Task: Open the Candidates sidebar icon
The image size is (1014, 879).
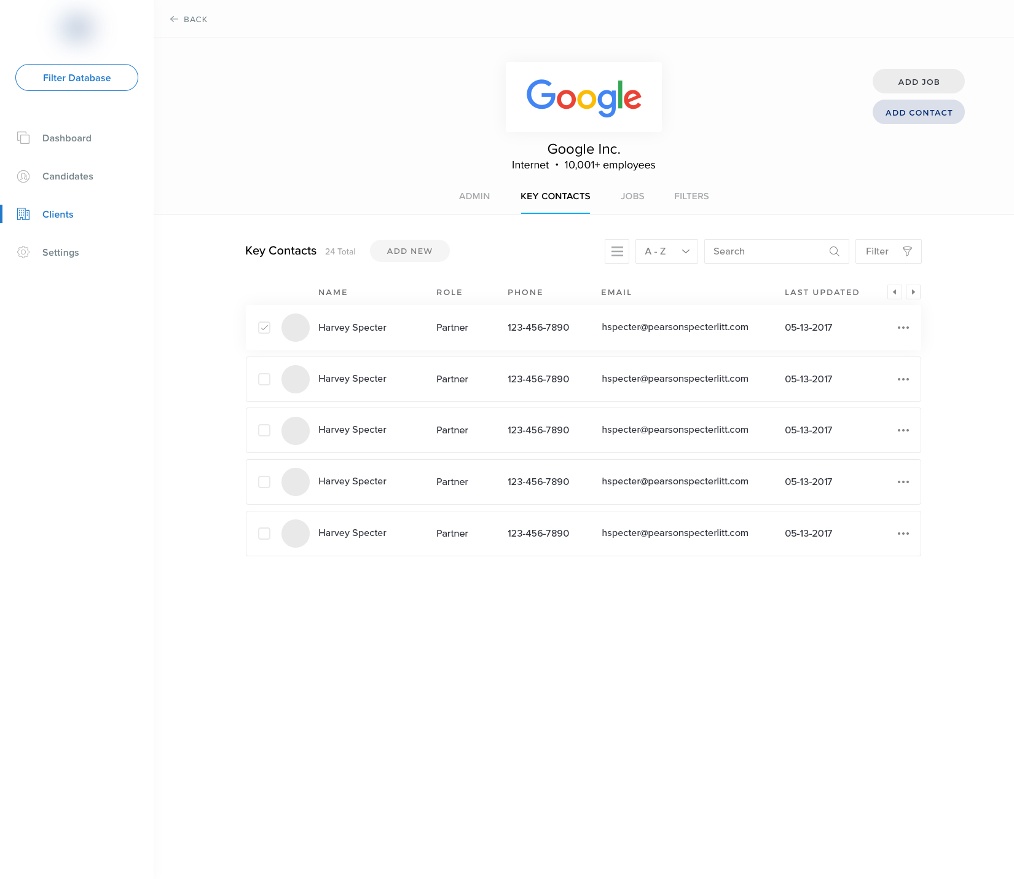Action: point(23,176)
